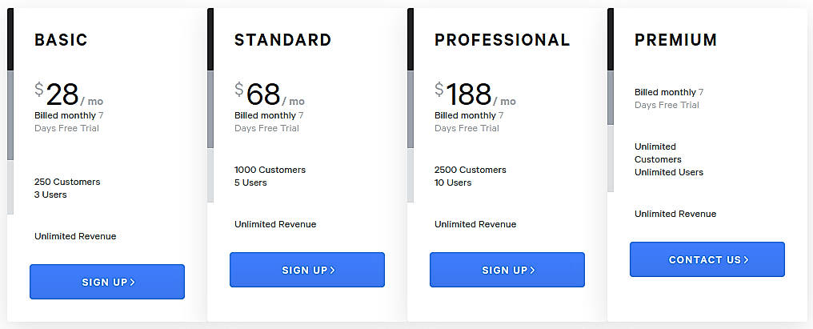813x329 pixels.
Task: Click the 1000 Customers text in Standard
Action: point(270,170)
